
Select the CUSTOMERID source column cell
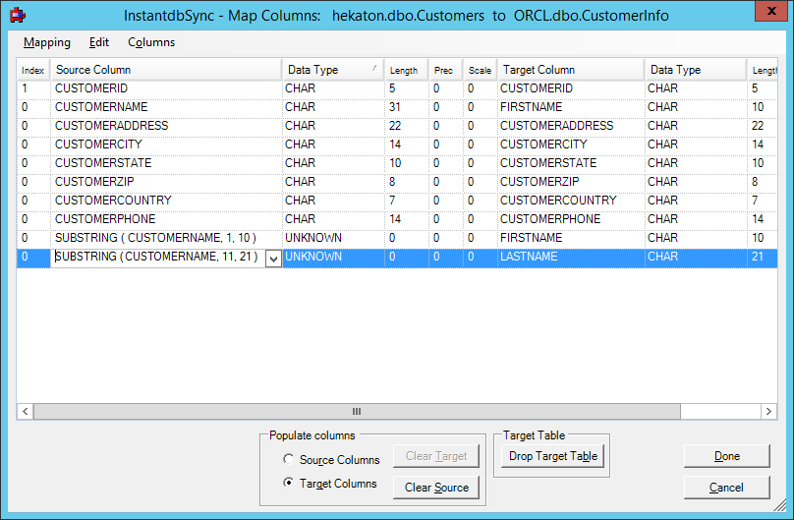click(x=166, y=88)
